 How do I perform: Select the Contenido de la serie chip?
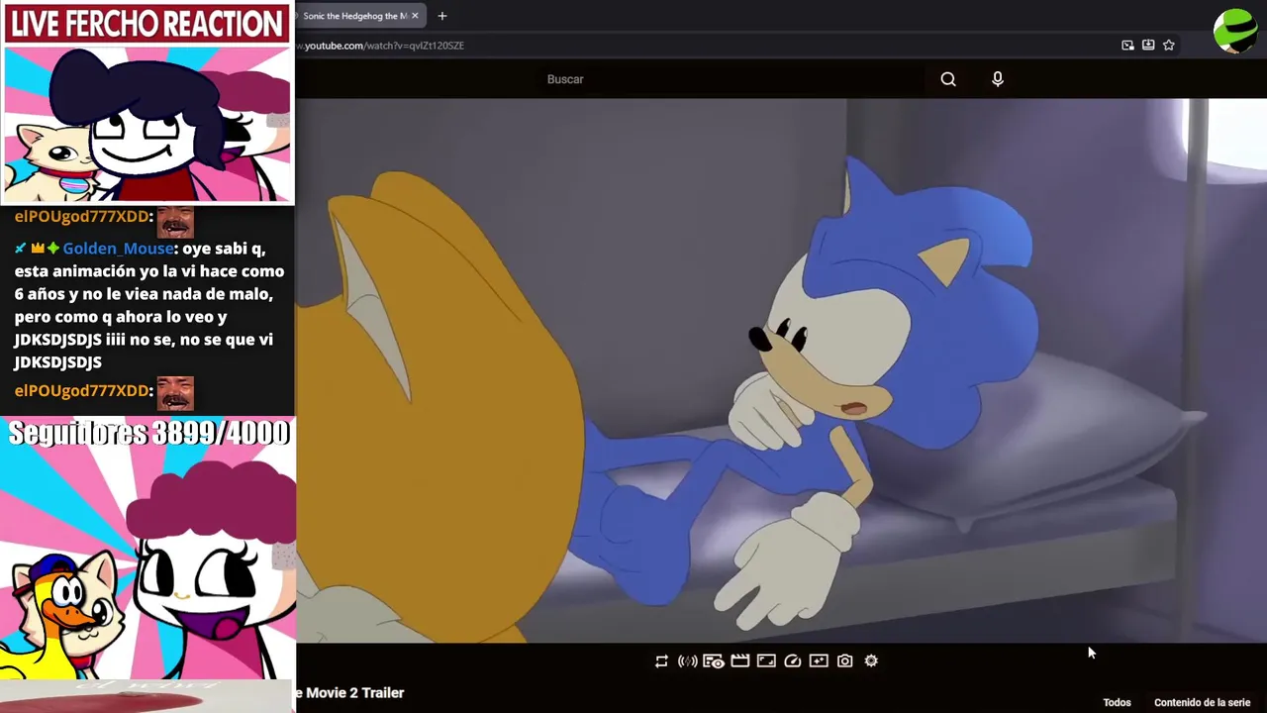click(x=1202, y=703)
